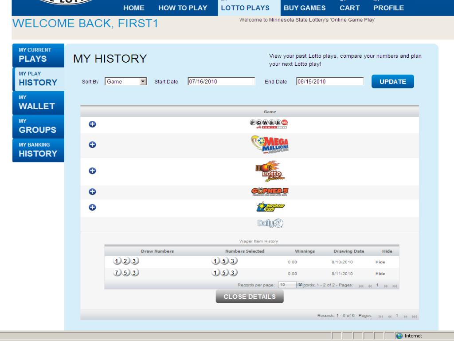The width and height of the screenshot is (454, 341).
Task: Click first-page icon in main records pager
Action: click(x=381, y=317)
